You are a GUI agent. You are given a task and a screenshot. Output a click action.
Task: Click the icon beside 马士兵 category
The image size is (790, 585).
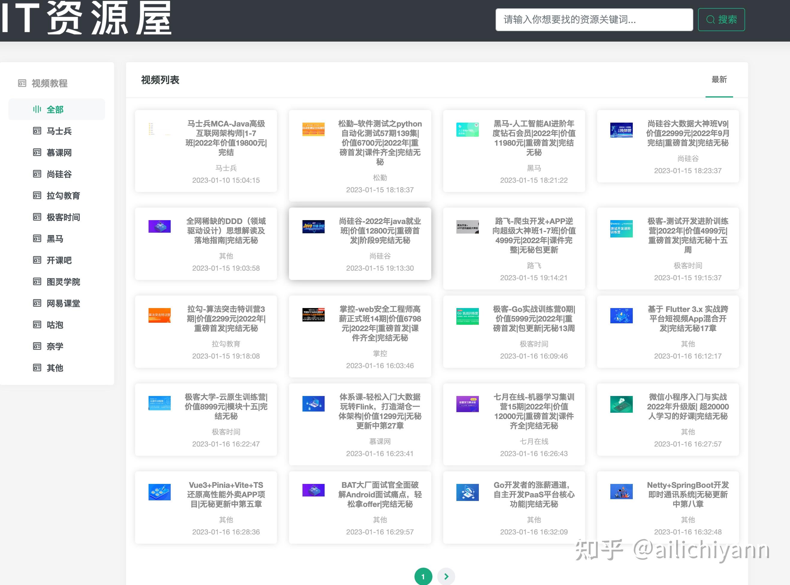pos(37,131)
